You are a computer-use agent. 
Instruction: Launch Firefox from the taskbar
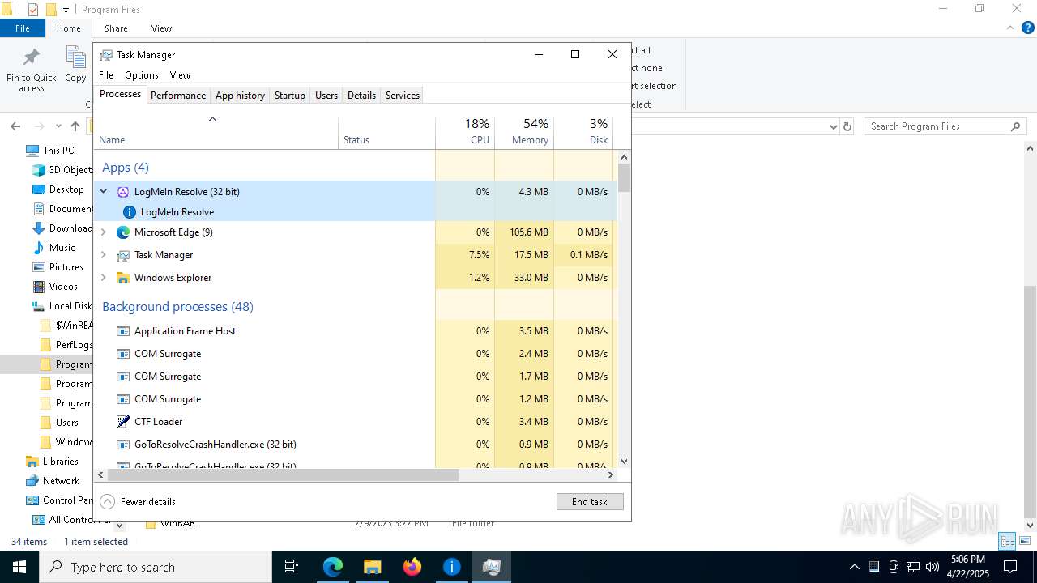point(412,567)
